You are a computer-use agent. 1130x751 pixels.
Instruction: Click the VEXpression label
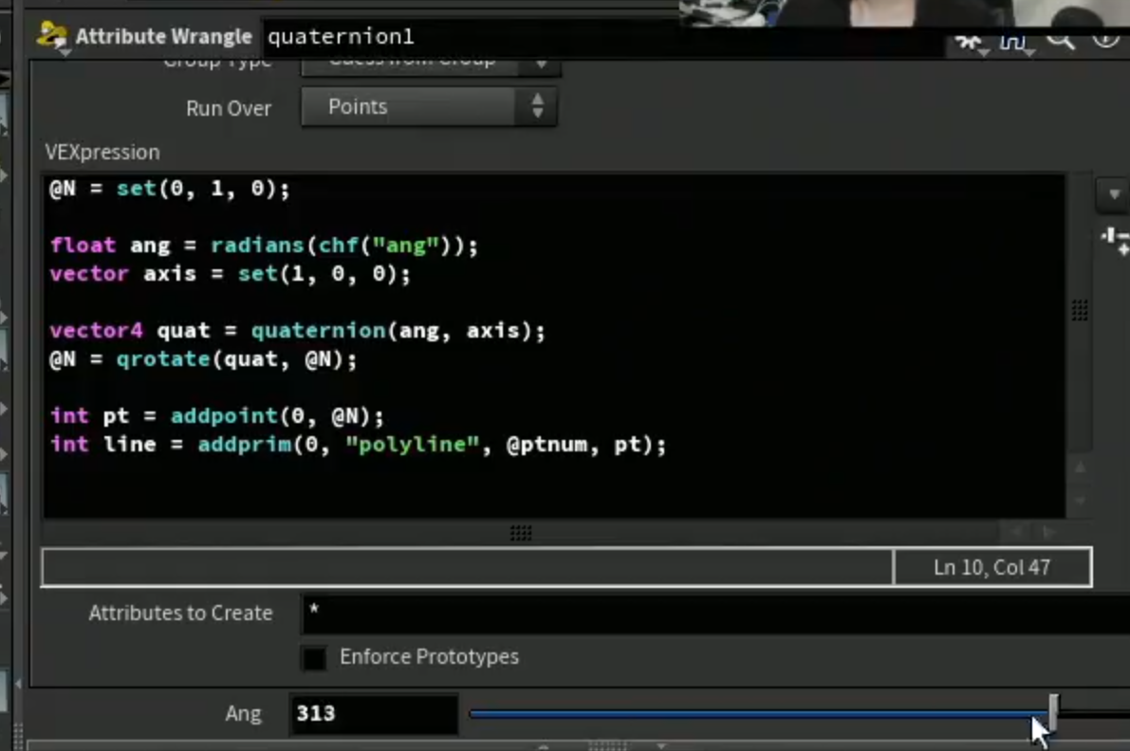(102, 153)
